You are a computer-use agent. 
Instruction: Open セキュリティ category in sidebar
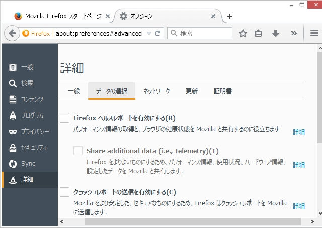[30, 148]
